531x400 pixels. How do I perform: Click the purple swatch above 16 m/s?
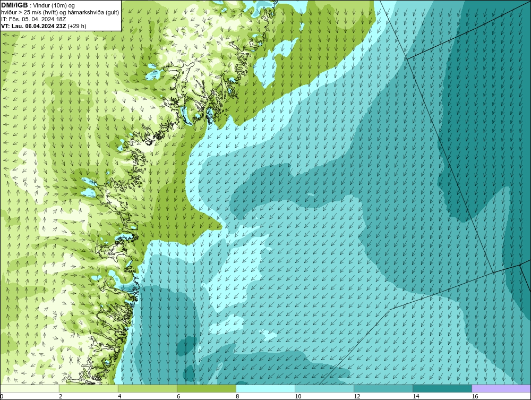pos(501,388)
